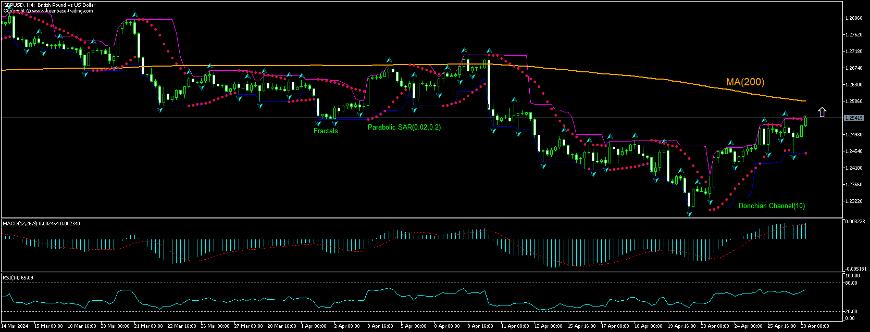Click price level 1.23220 on axis
The width and height of the screenshot is (870, 332).
[x=854, y=201]
